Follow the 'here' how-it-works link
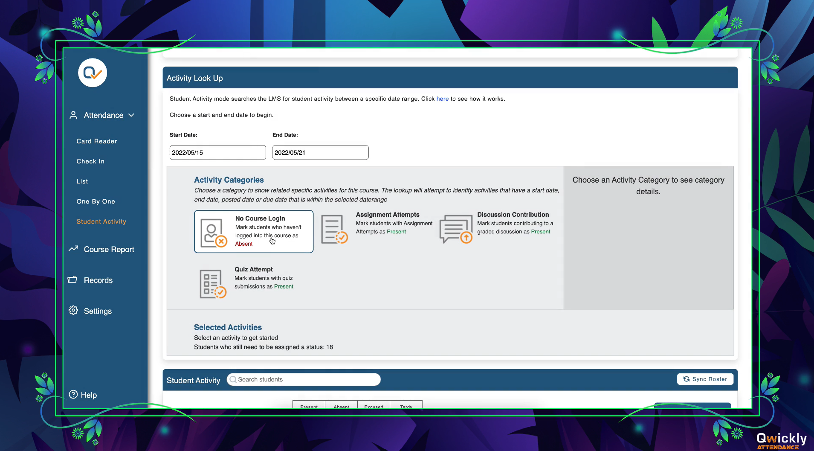 442,99
